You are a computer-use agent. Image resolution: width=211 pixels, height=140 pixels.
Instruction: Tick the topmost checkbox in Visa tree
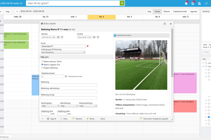(206, 63)
